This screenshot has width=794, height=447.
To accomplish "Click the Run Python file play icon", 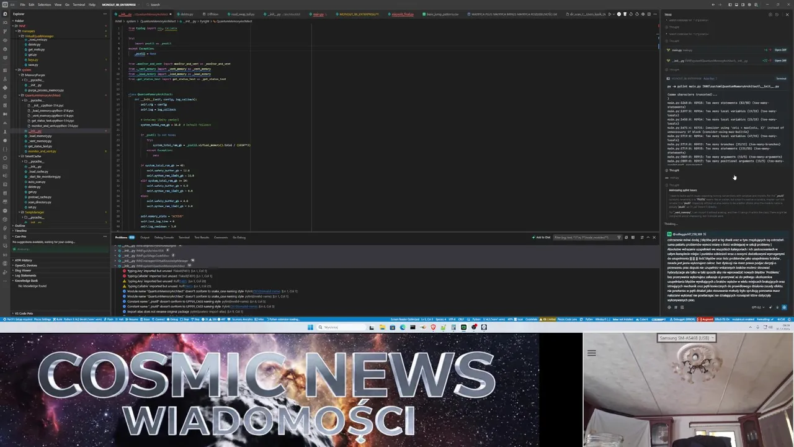I will click(609, 14).
